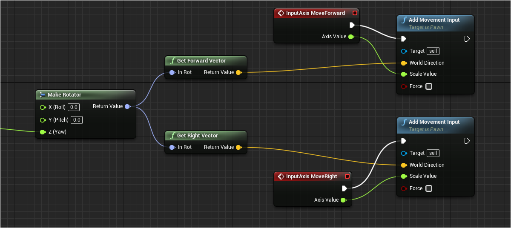Click the self target field on upper Add Movement Input

tap(433, 51)
